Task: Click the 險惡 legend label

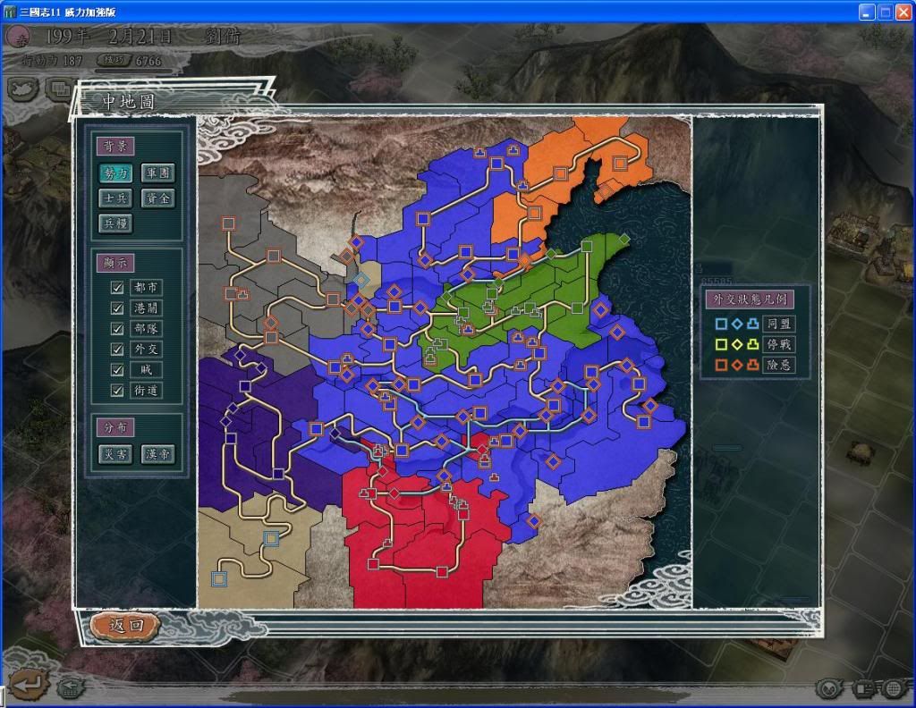Action: click(779, 365)
